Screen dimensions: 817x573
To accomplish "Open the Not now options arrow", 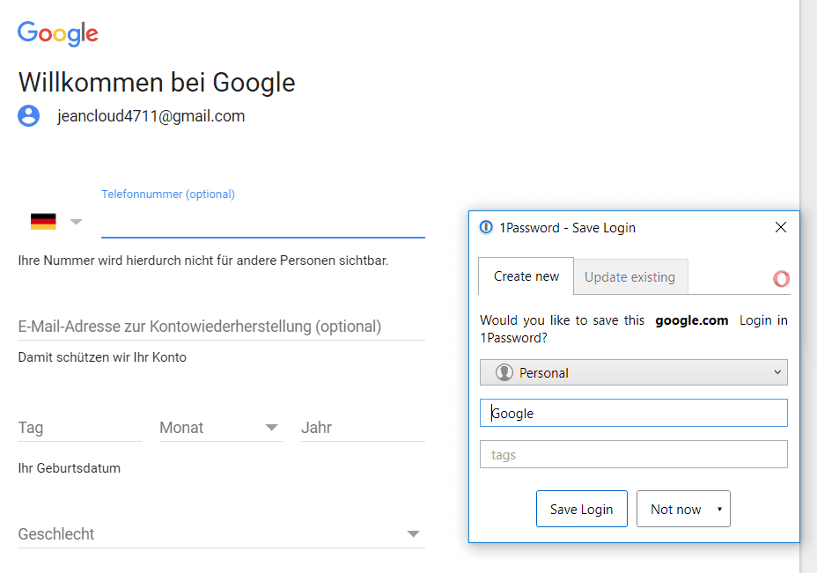I will (x=719, y=509).
